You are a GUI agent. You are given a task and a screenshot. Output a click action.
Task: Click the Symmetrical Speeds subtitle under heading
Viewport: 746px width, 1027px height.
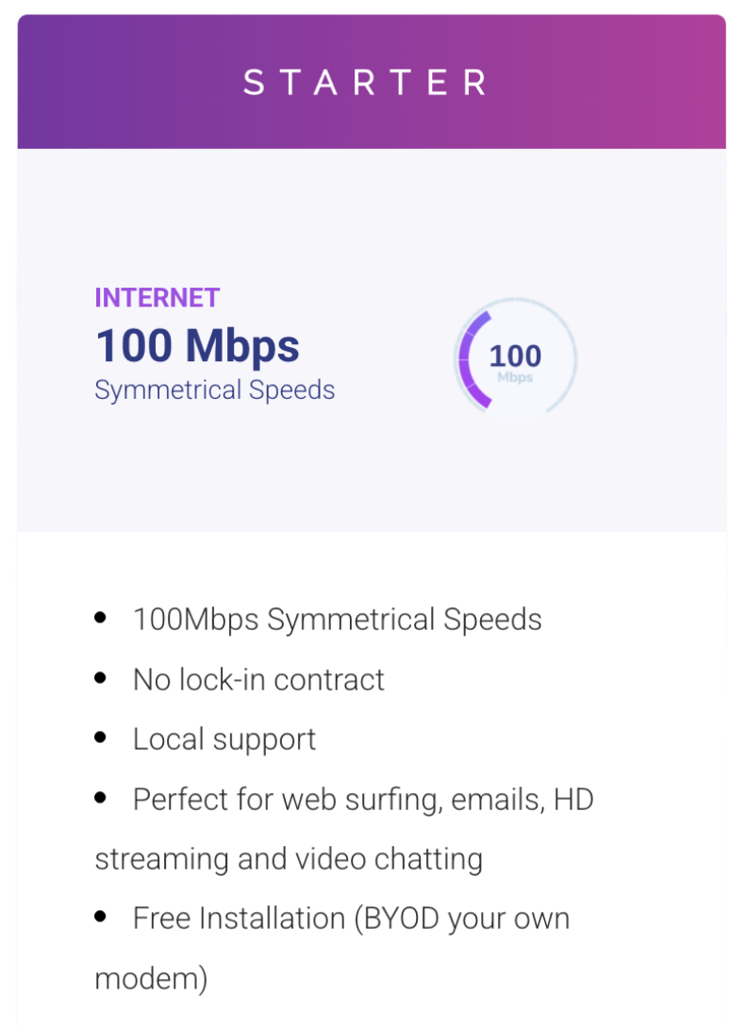click(x=214, y=389)
